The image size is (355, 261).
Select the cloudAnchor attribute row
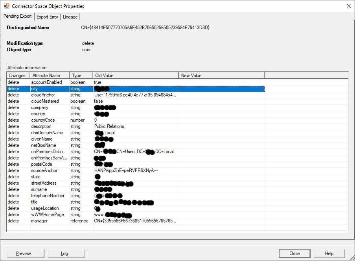(x=136, y=95)
